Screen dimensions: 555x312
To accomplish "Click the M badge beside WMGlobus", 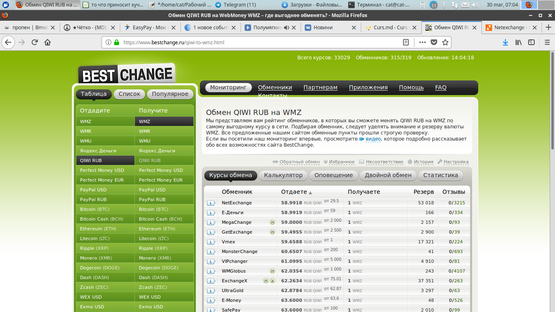I will click(x=272, y=271).
